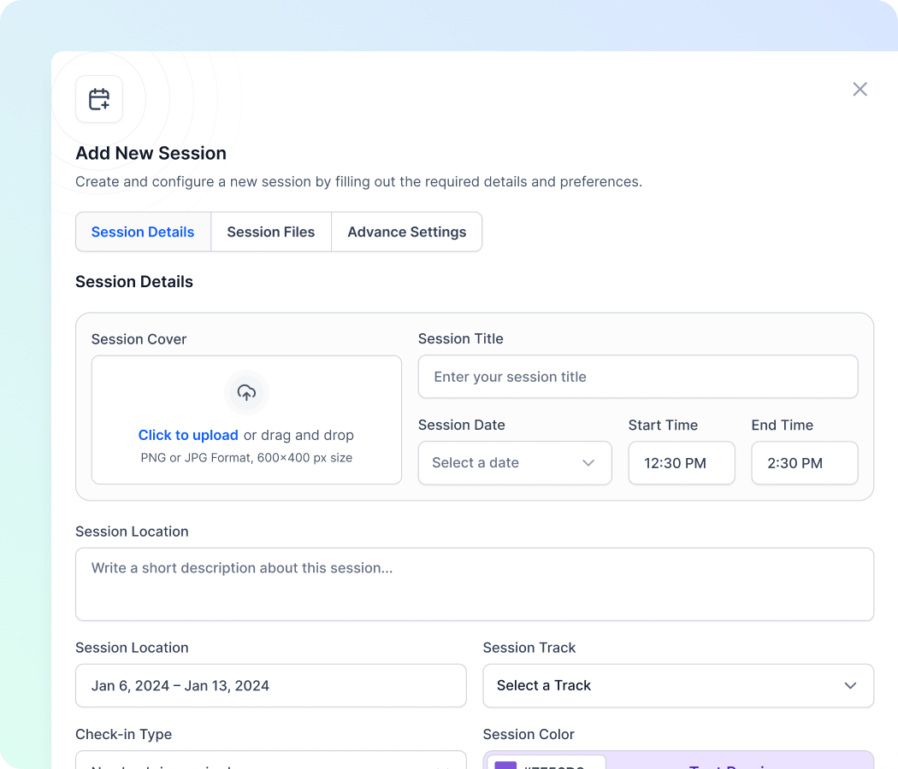
Task: Click the 'Click to upload' link
Action: 188,435
